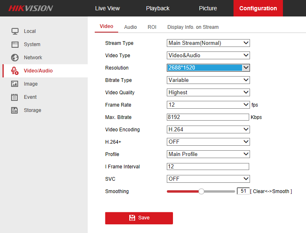
Task: Click the Video/Audio microphone icon
Action: (15, 71)
